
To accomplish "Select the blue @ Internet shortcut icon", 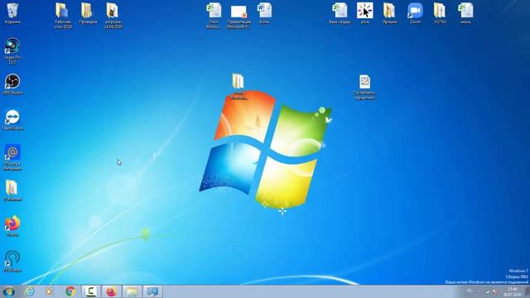I will click(12, 157).
